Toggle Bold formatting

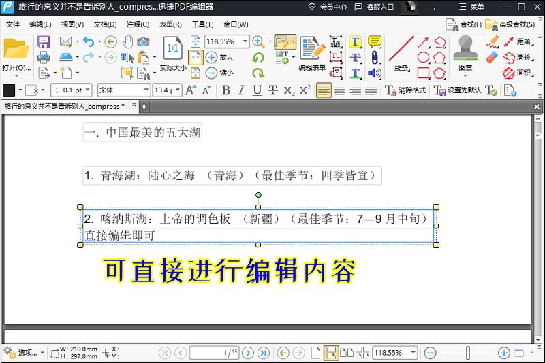pyautogui.click(x=226, y=90)
